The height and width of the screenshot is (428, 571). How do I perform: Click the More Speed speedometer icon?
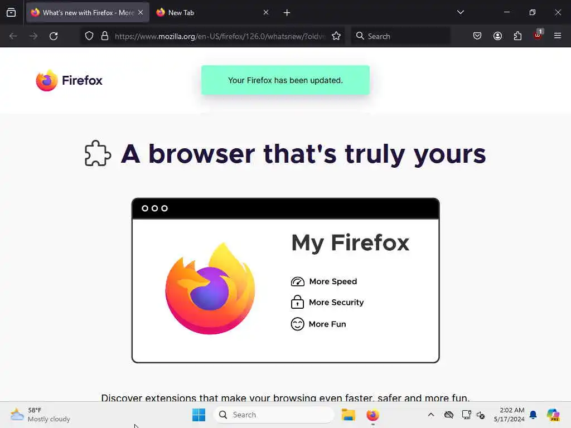pyautogui.click(x=298, y=281)
